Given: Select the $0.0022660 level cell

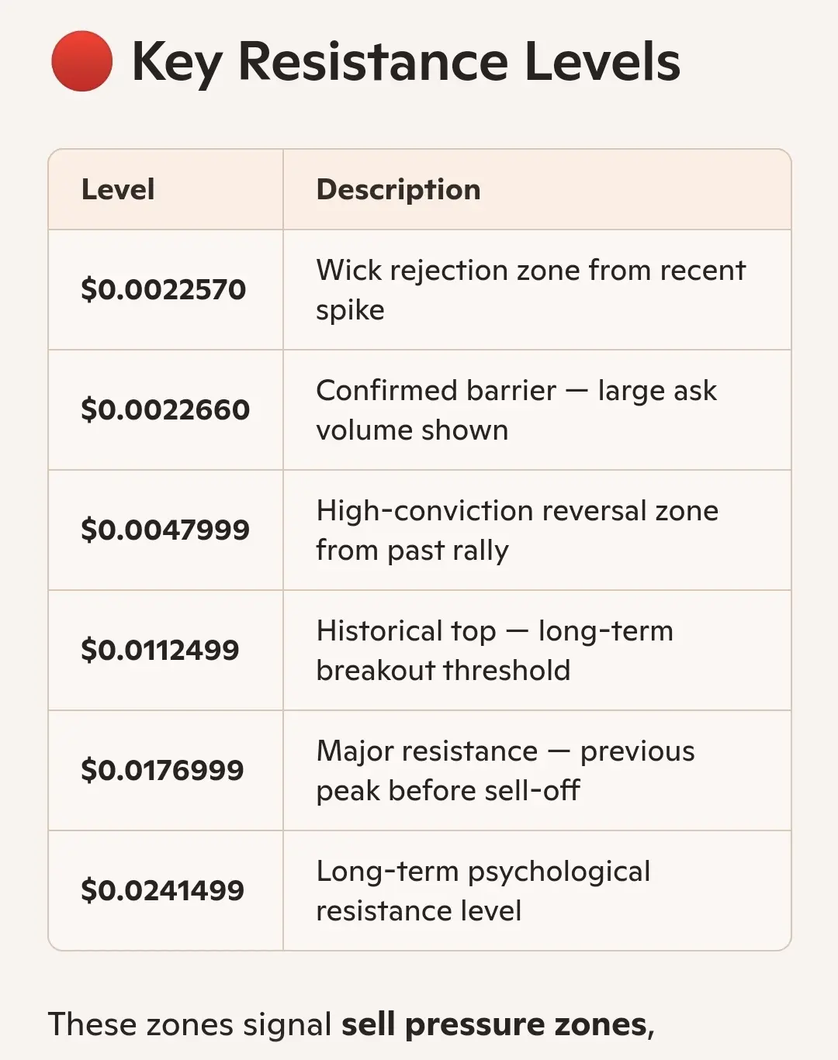Looking at the screenshot, I should coord(165,409).
